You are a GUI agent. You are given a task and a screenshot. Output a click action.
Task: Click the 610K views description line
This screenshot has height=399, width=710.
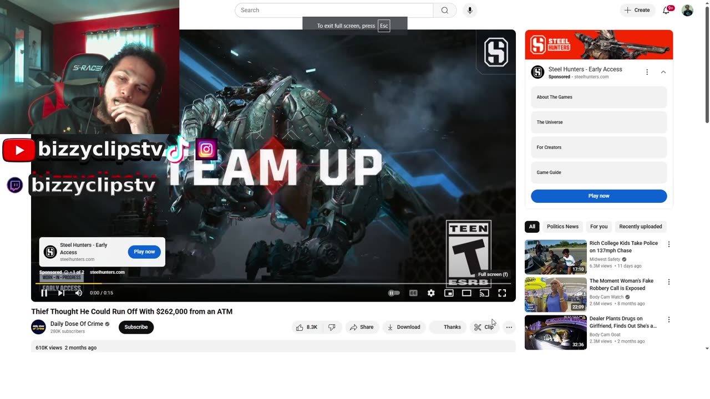[x=66, y=347]
